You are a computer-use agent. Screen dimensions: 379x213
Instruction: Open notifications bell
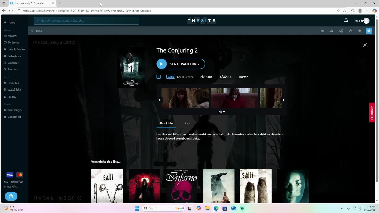[x=346, y=20]
